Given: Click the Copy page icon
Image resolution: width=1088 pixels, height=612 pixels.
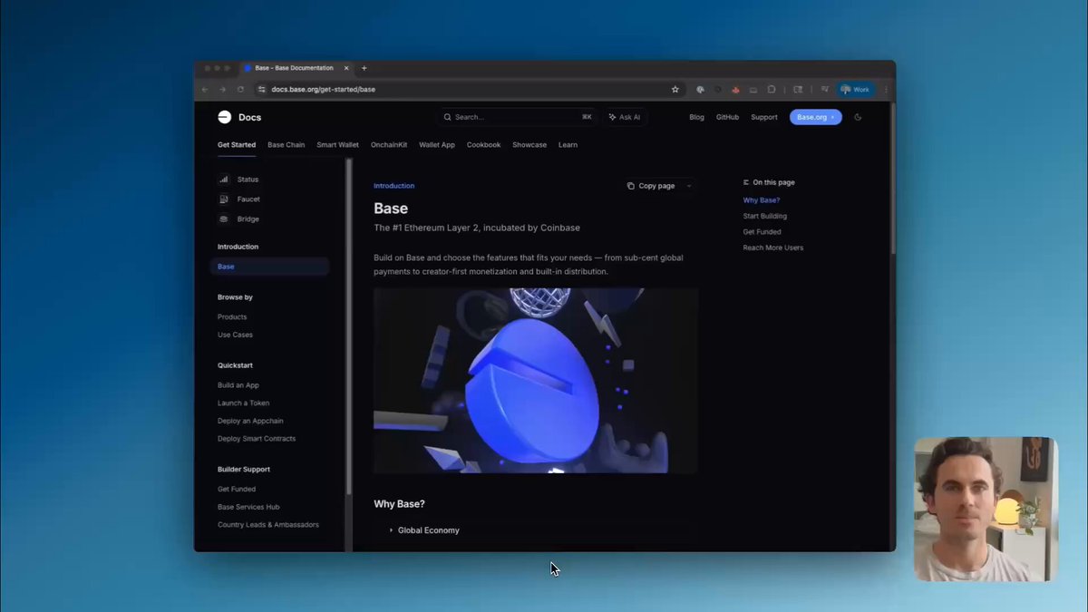Looking at the screenshot, I should [x=631, y=186].
